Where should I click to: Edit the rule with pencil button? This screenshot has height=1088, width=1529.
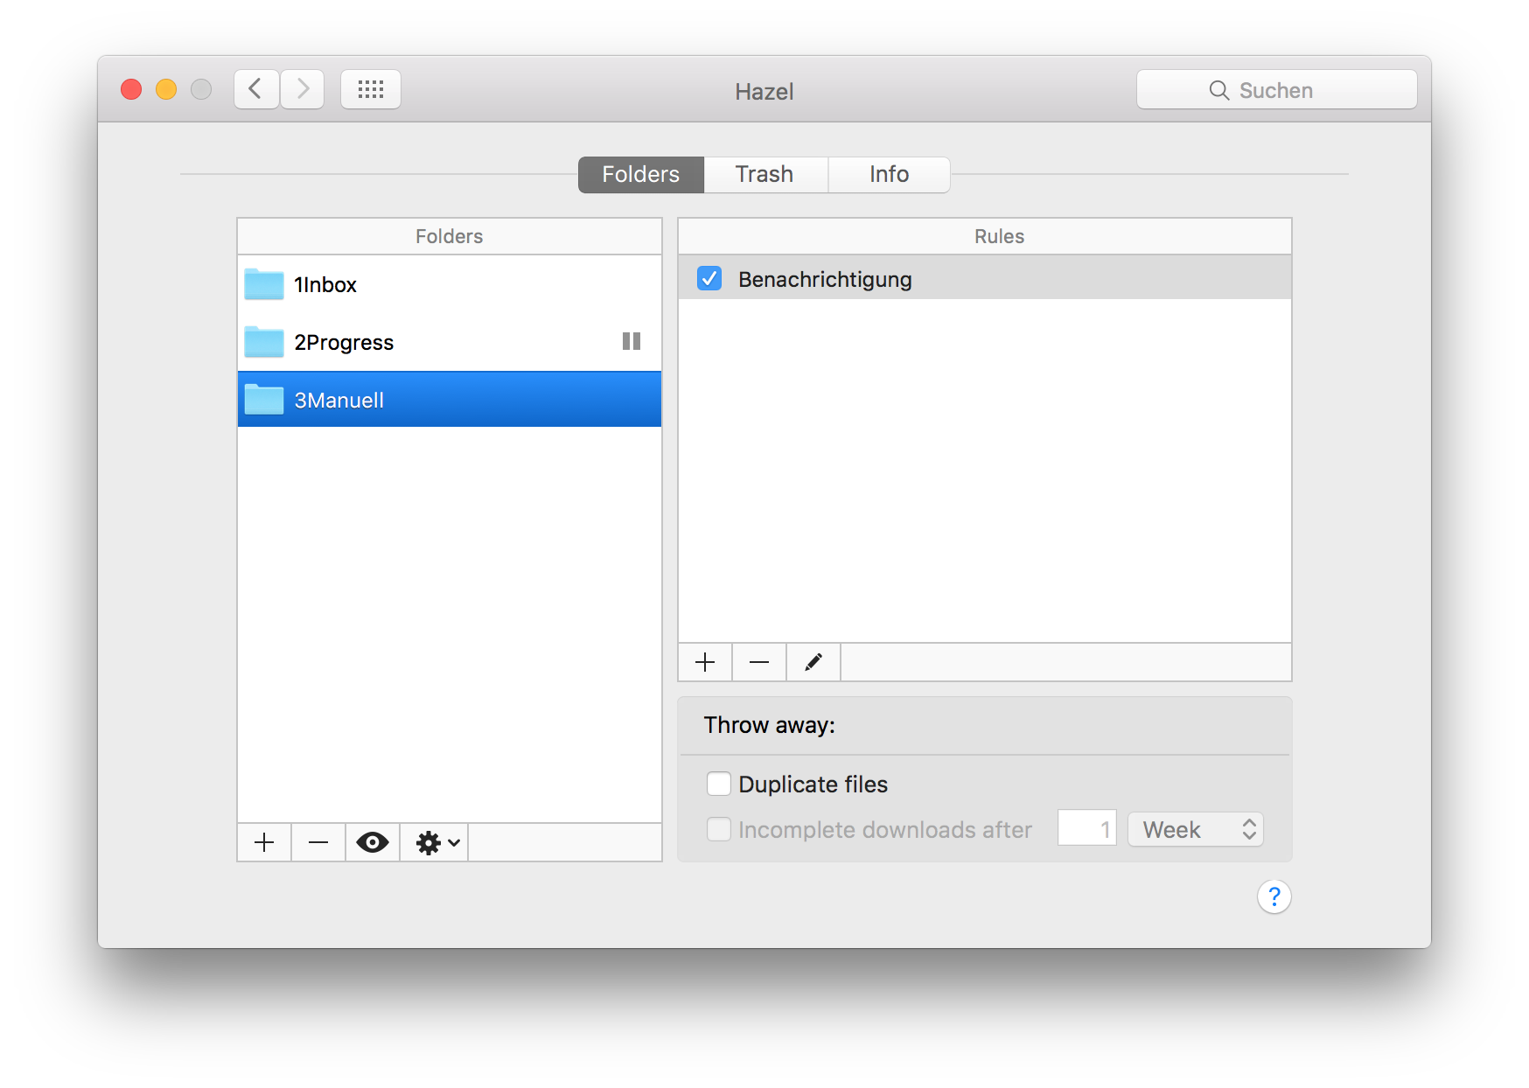coord(813,662)
